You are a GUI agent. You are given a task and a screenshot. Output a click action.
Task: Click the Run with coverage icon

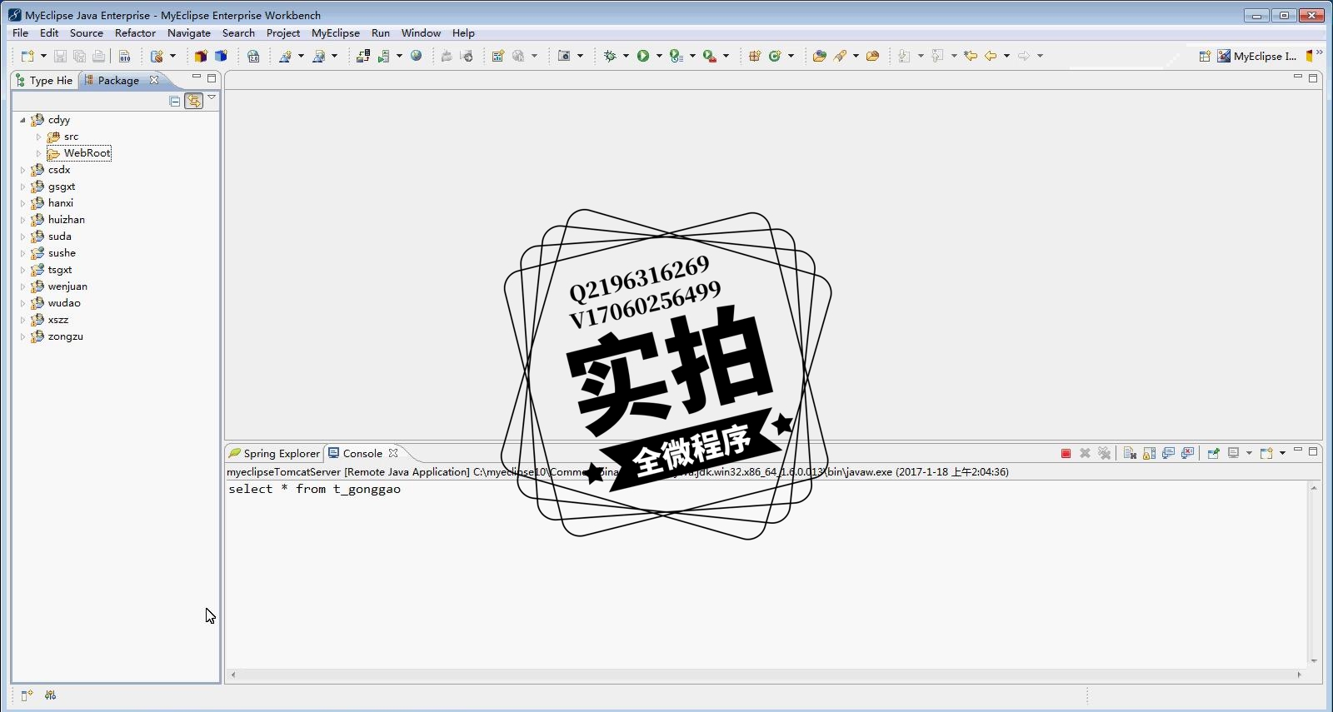coord(676,56)
